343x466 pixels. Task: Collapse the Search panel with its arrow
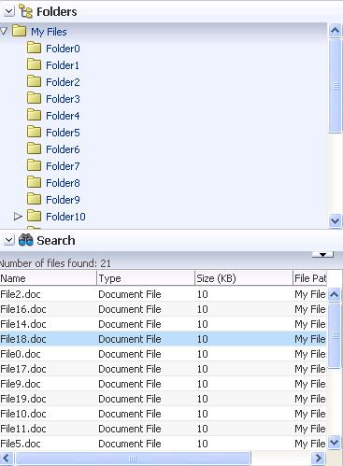[9, 240]
